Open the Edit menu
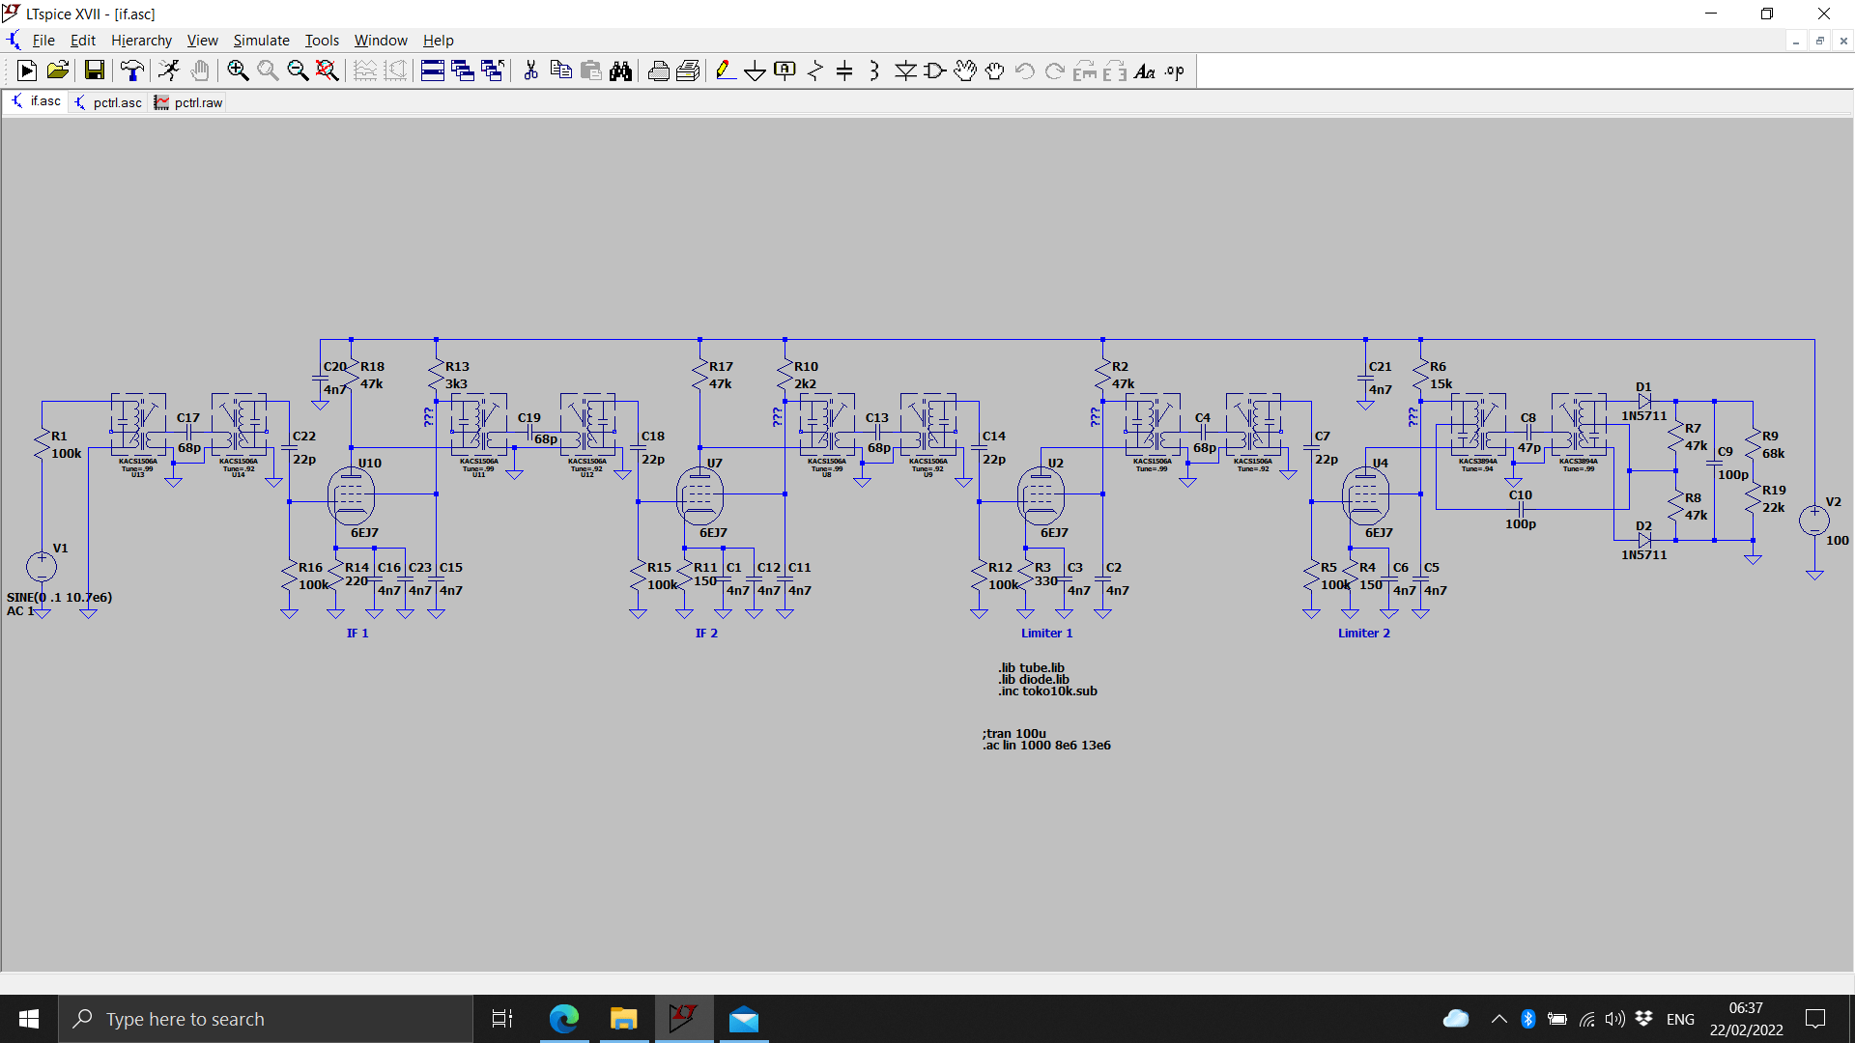This screenshot has height=1043, width=1855. coord(83,40)
